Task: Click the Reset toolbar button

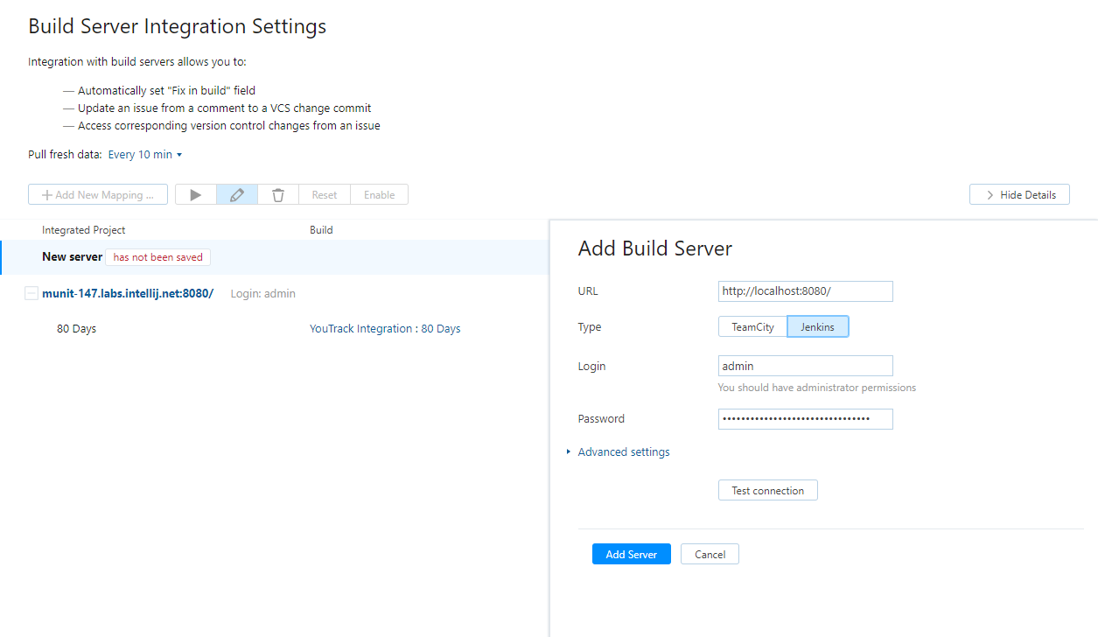Action: pyautogui.click(x=325, y=195)
